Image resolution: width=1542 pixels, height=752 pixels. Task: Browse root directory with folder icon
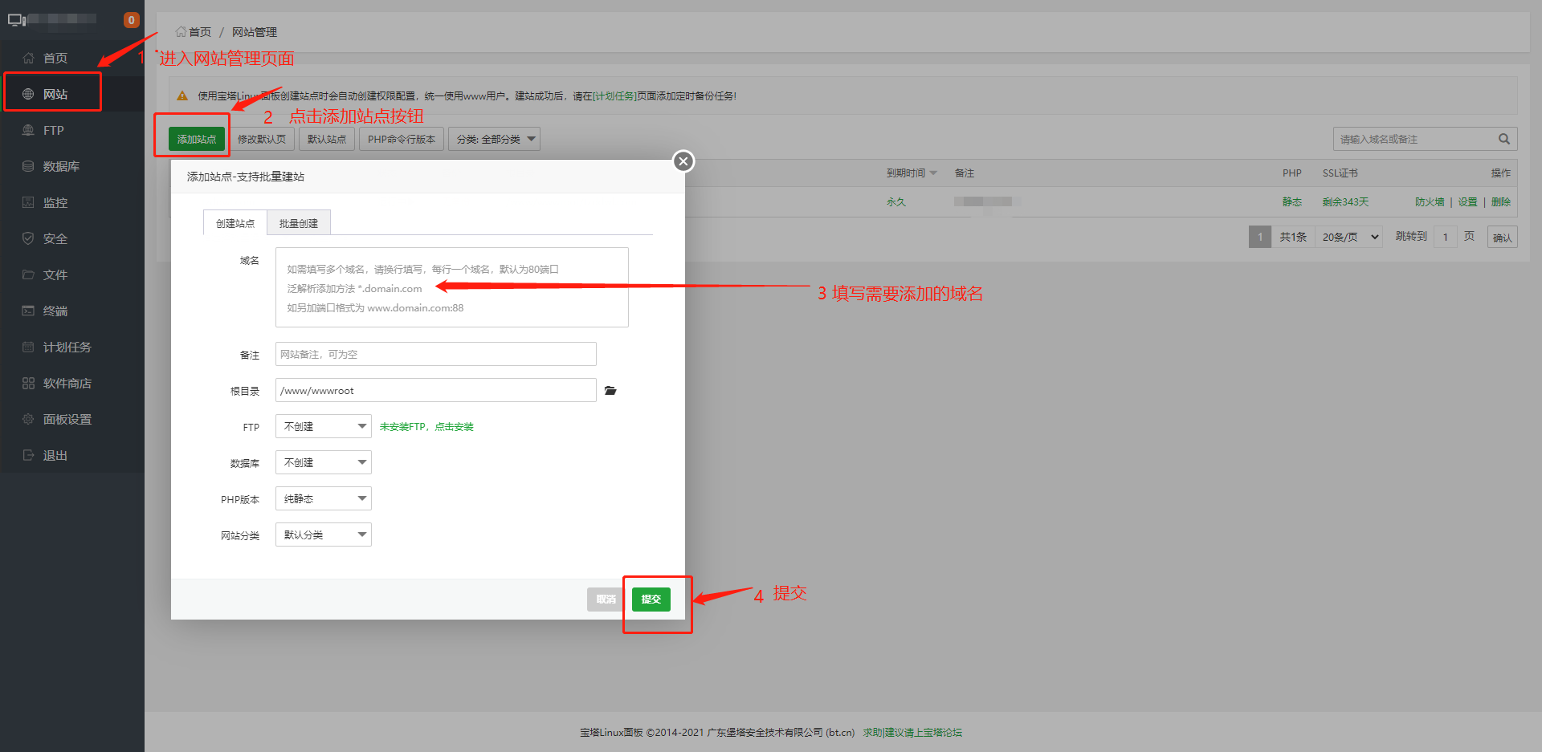coord(610,391)
